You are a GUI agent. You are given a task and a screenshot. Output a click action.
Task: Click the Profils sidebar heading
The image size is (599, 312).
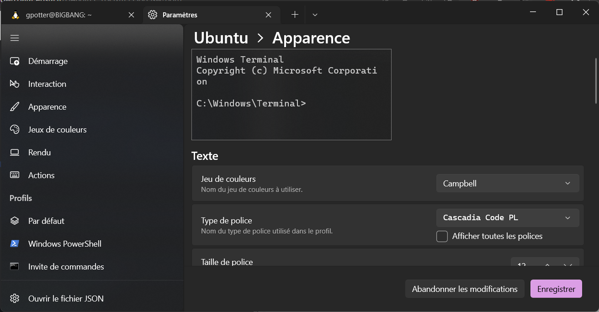pos(21,198)
